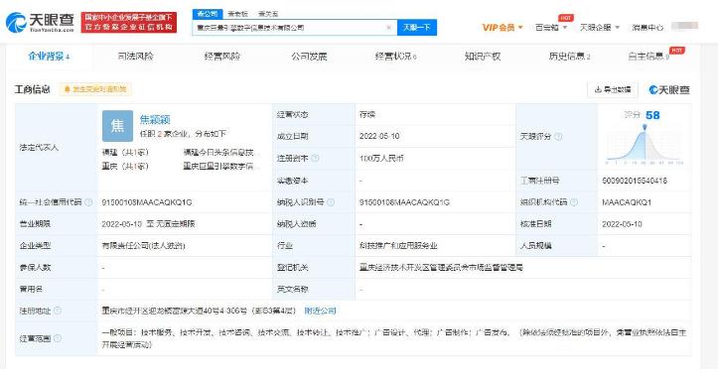Expand the VIP会员 dropdown
The height and width of the screenshot is (377, 718).
[x=503, y=28]
